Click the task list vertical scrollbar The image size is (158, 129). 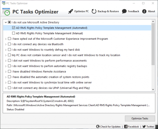tap(153, 42)
